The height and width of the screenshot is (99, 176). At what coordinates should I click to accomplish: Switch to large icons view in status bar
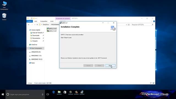153,83
